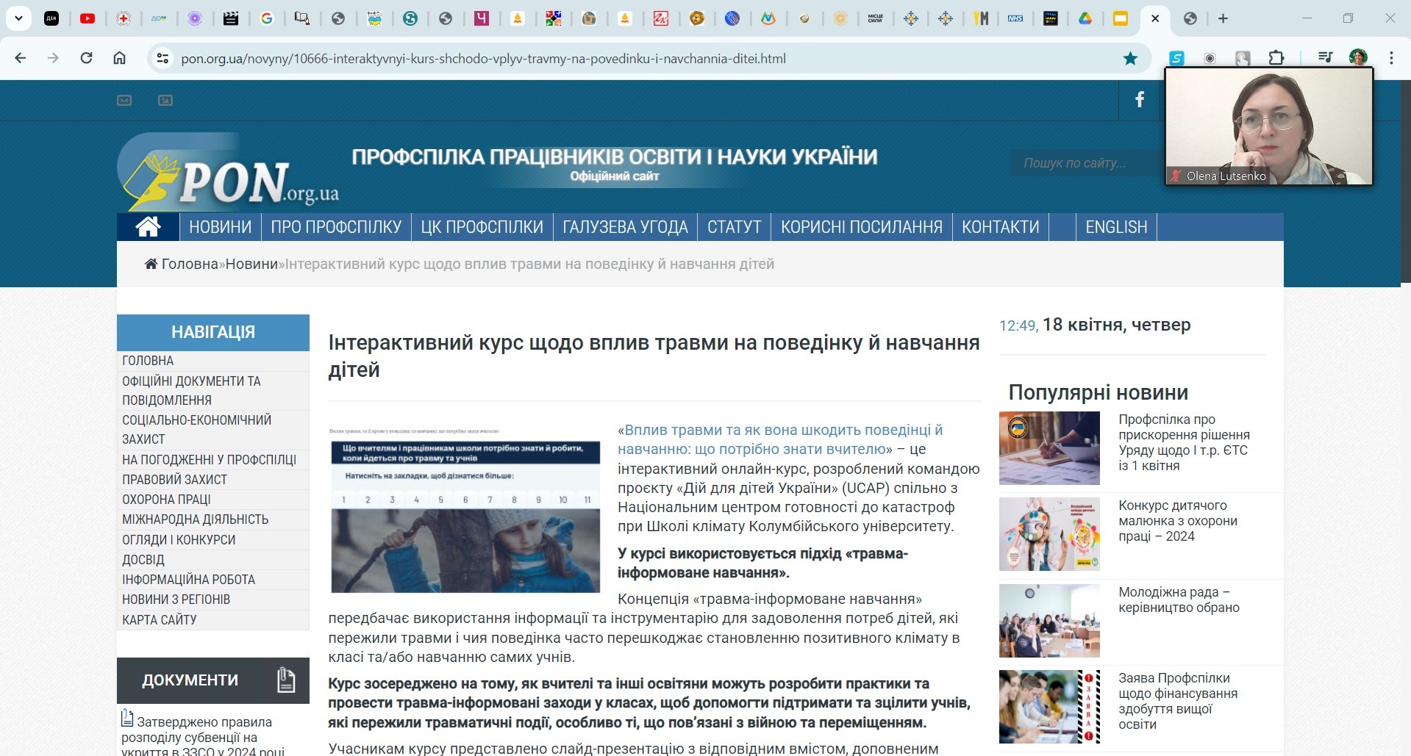Open ОХОРОНА ПРАЦІ in sidebar navigation
The width and height of the screenshot is (1411, 756).
pyautogui.click(x=166, y=500)
